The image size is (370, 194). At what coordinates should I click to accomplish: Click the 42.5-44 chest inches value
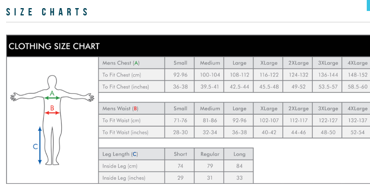239,86
